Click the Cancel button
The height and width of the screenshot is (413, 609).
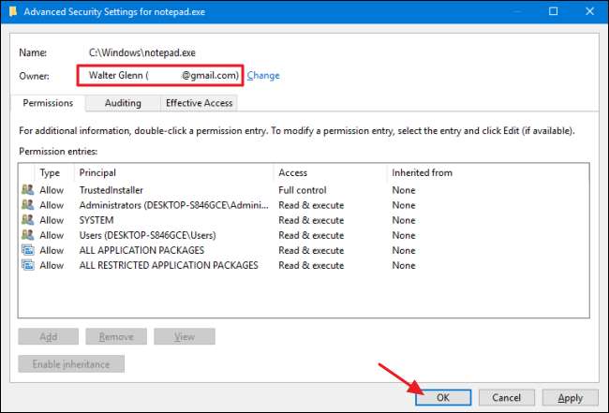(507, 398)
